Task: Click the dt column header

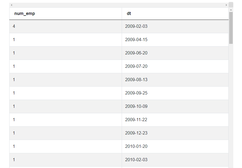Action: [x=129, y=14]
